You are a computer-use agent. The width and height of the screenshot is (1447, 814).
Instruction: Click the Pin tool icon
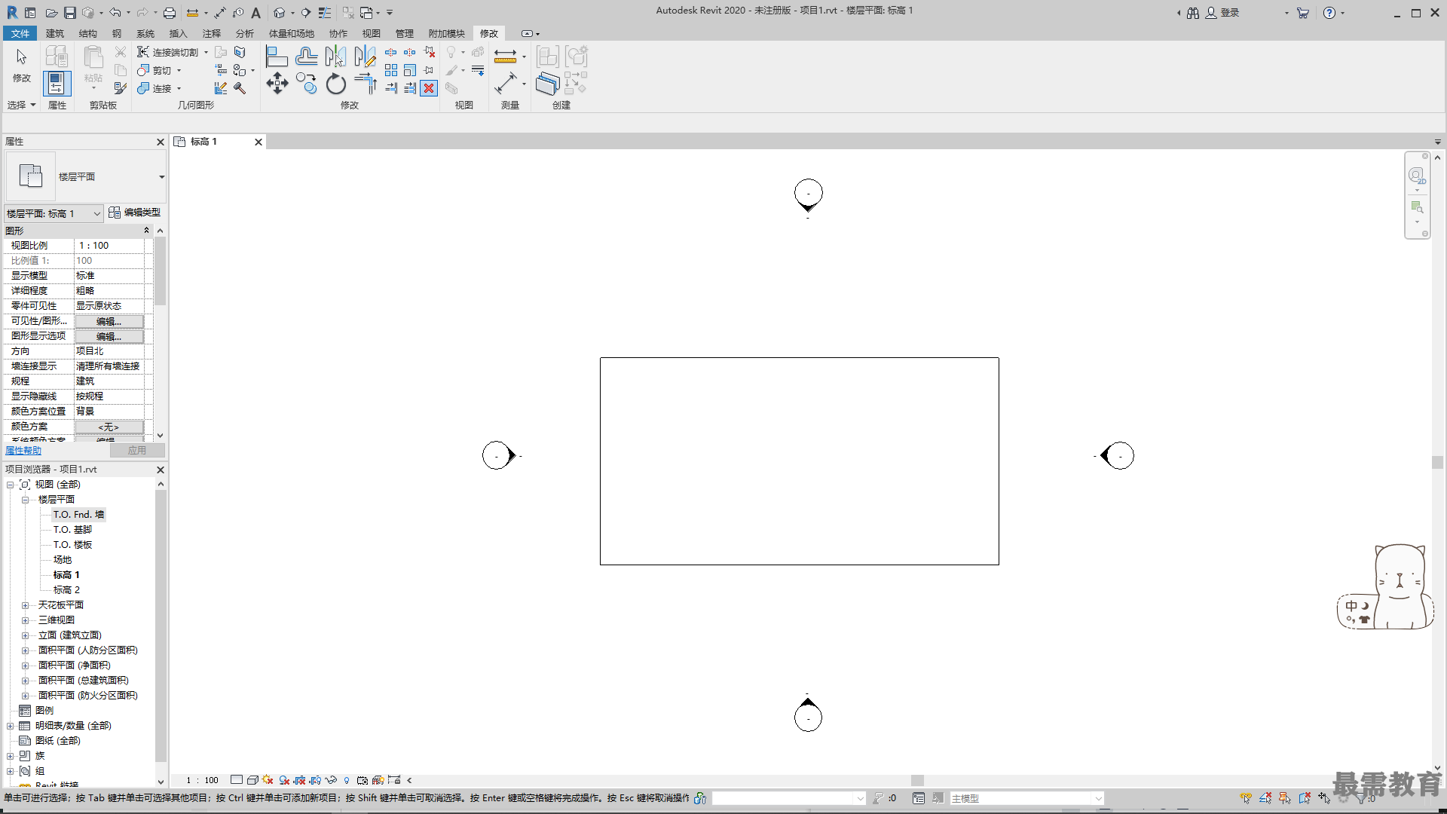tap(429, 70)
